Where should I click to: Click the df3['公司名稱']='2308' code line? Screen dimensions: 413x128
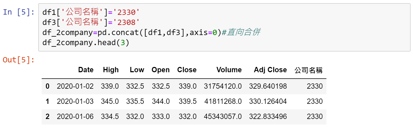pos(91,22)
